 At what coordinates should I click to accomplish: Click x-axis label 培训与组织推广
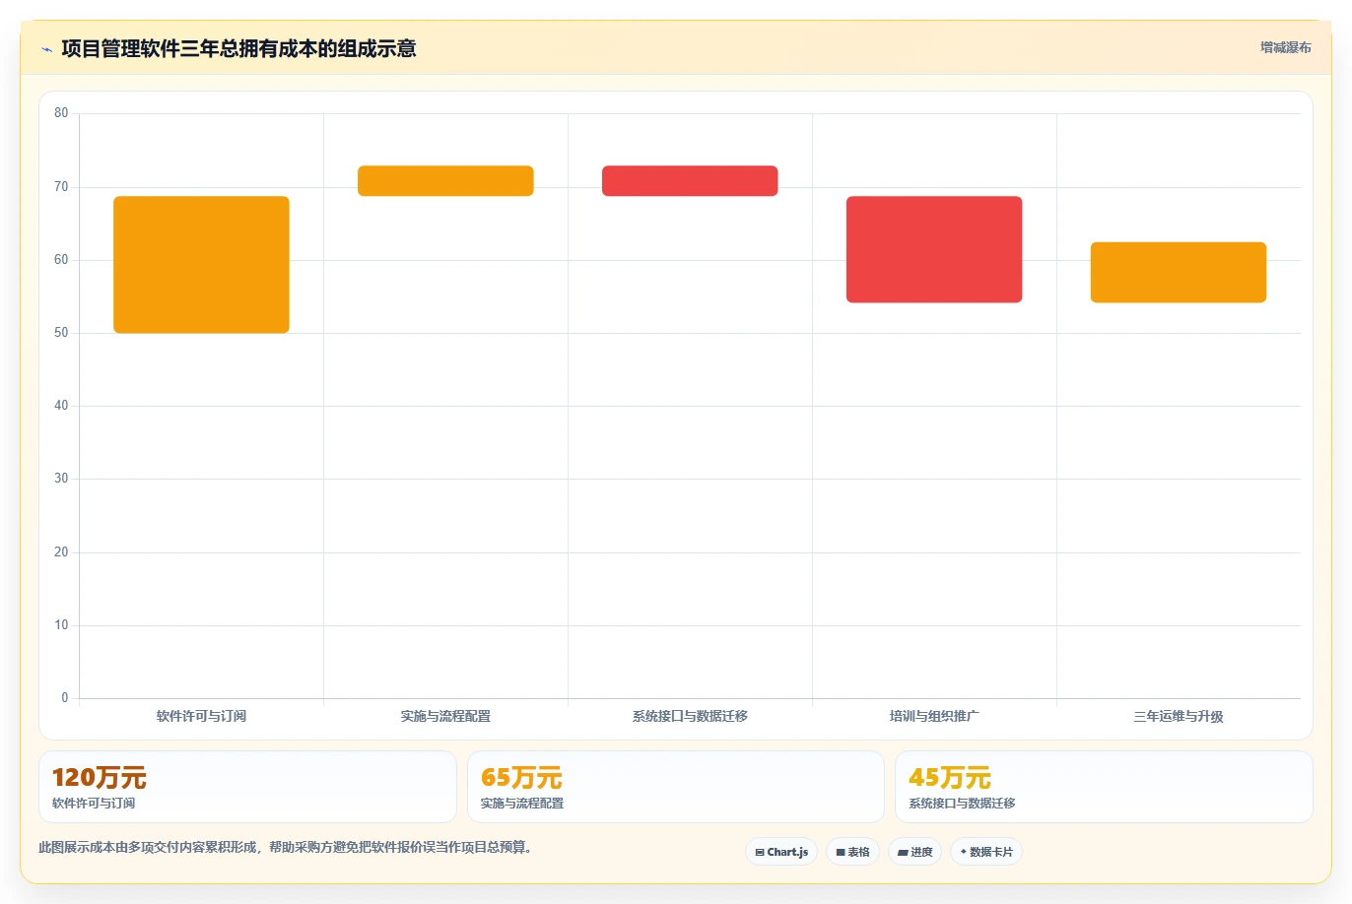pos(934,716)
